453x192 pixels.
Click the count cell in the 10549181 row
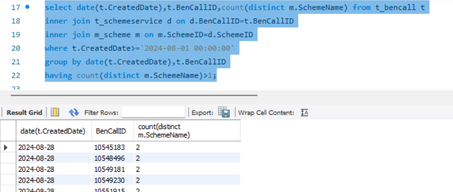tap(187, 170)
